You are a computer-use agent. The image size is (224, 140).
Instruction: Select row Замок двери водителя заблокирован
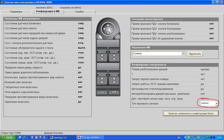[47, 73]
